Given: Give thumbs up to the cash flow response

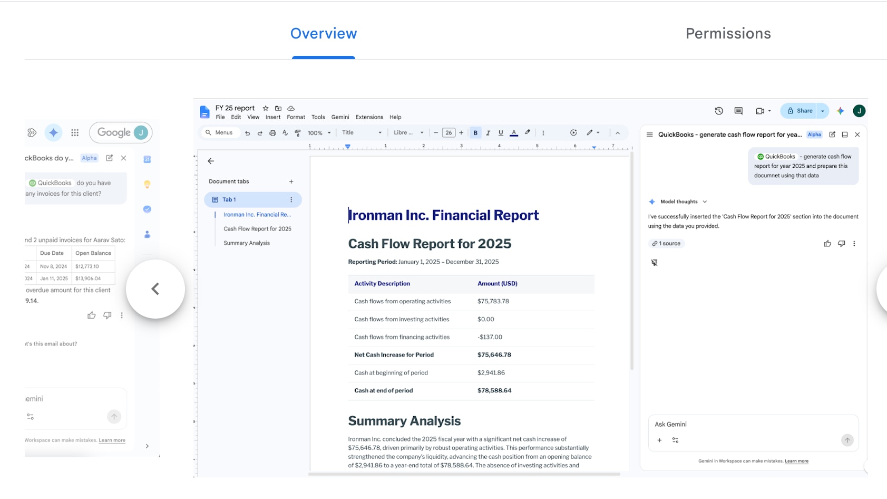Looking at the screenshot, I should pyautogui.click(x=827, y=244).
